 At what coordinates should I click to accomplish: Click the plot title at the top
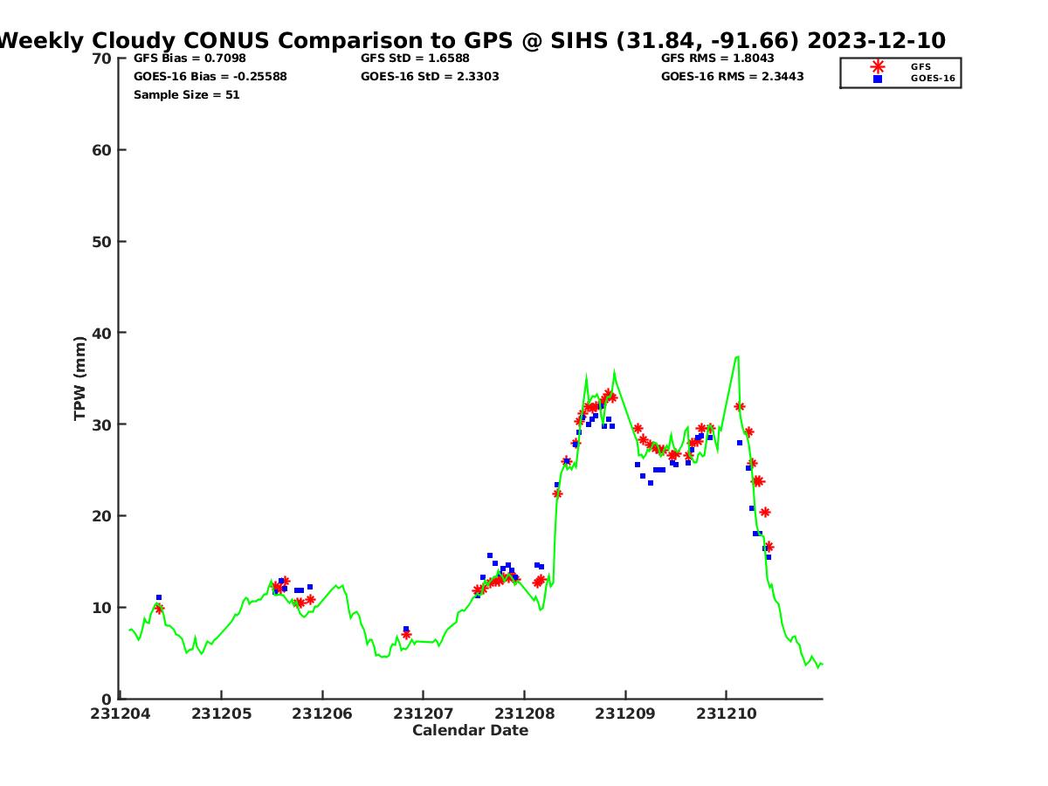coord(472,40)
